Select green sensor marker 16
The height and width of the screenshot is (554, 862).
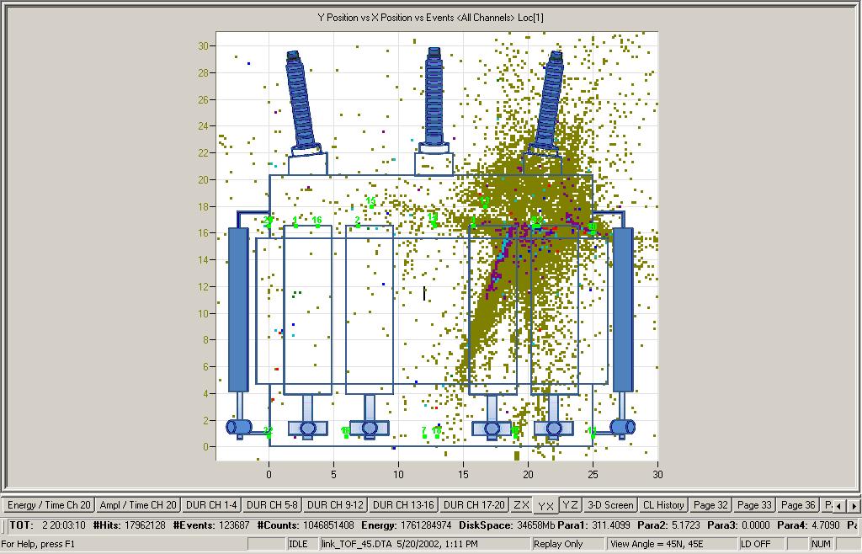[x=317, y=221]
